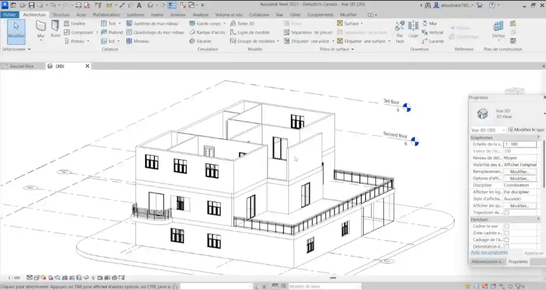Select the Modifier arrow tool

(x=16, y=31)
